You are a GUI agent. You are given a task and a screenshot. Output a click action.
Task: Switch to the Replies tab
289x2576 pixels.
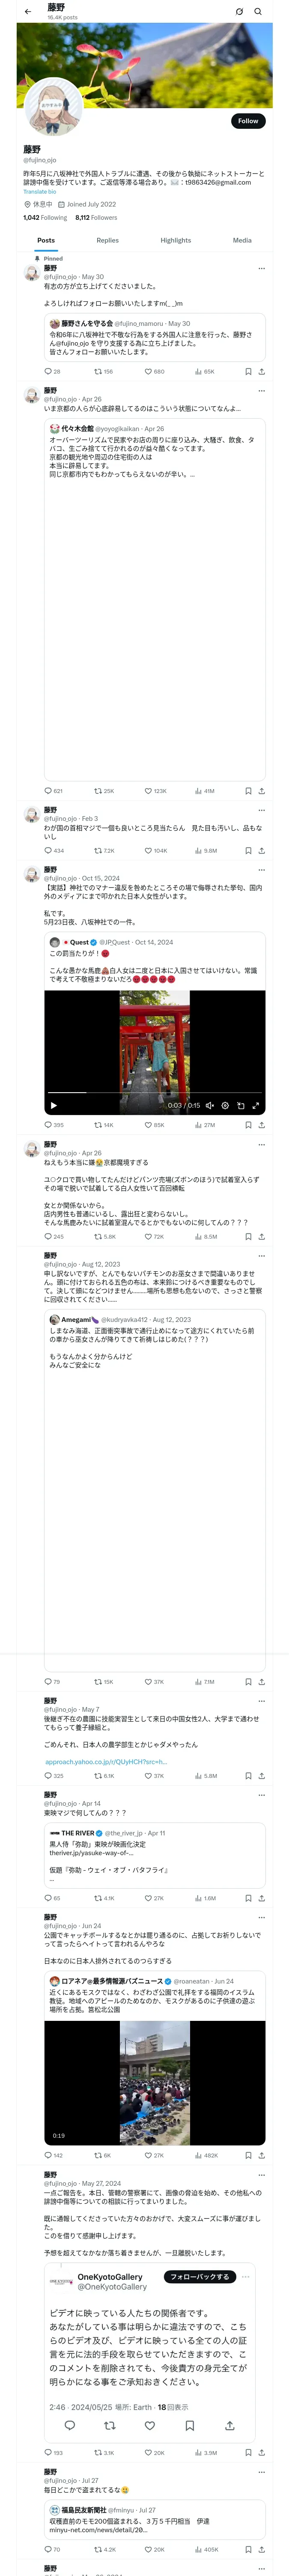click(x=107, y=240)
